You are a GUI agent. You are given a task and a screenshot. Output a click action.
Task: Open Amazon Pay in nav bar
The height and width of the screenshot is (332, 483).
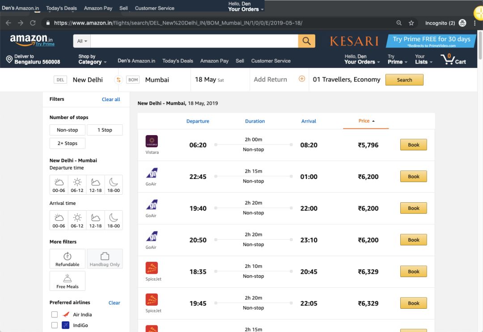pos(214,61)
